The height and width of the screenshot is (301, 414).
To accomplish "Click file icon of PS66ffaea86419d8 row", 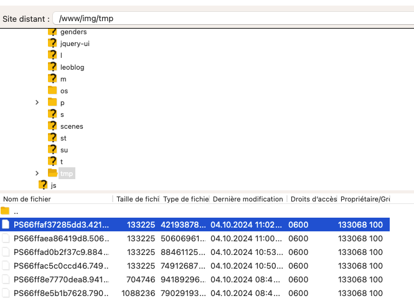I will pyautogui.click(x=5, y=238).
